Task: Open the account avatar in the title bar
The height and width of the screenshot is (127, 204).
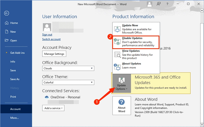Action: [149, 4]
